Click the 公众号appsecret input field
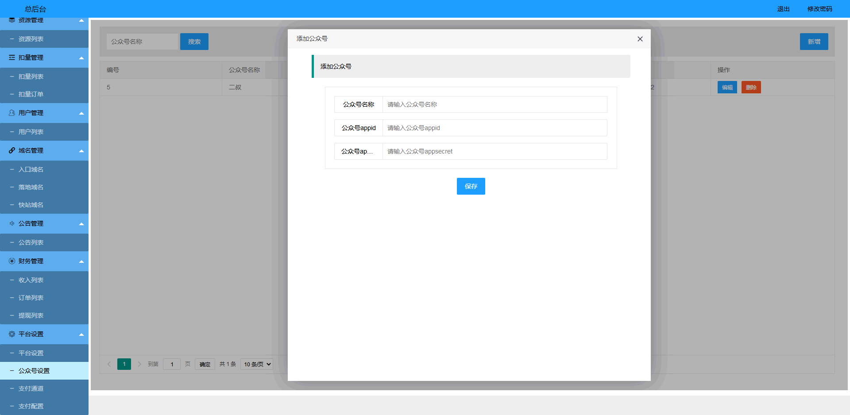This screenshot has height=415, width=850. [x=494, y=151]
